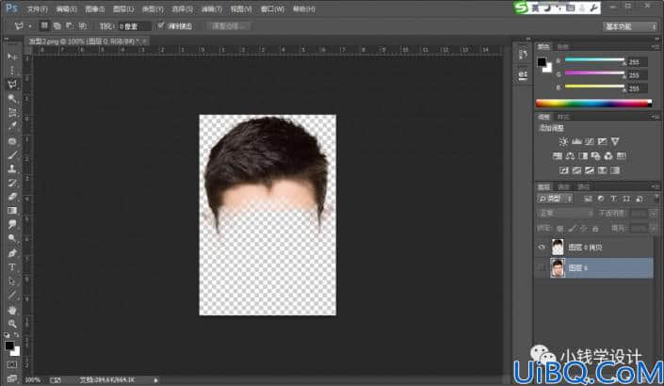
Task: Select the Crop tool
Action: [12, 112]
